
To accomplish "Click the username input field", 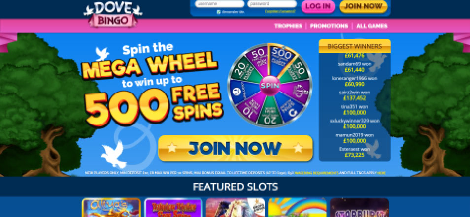I will tap(219, 4).
